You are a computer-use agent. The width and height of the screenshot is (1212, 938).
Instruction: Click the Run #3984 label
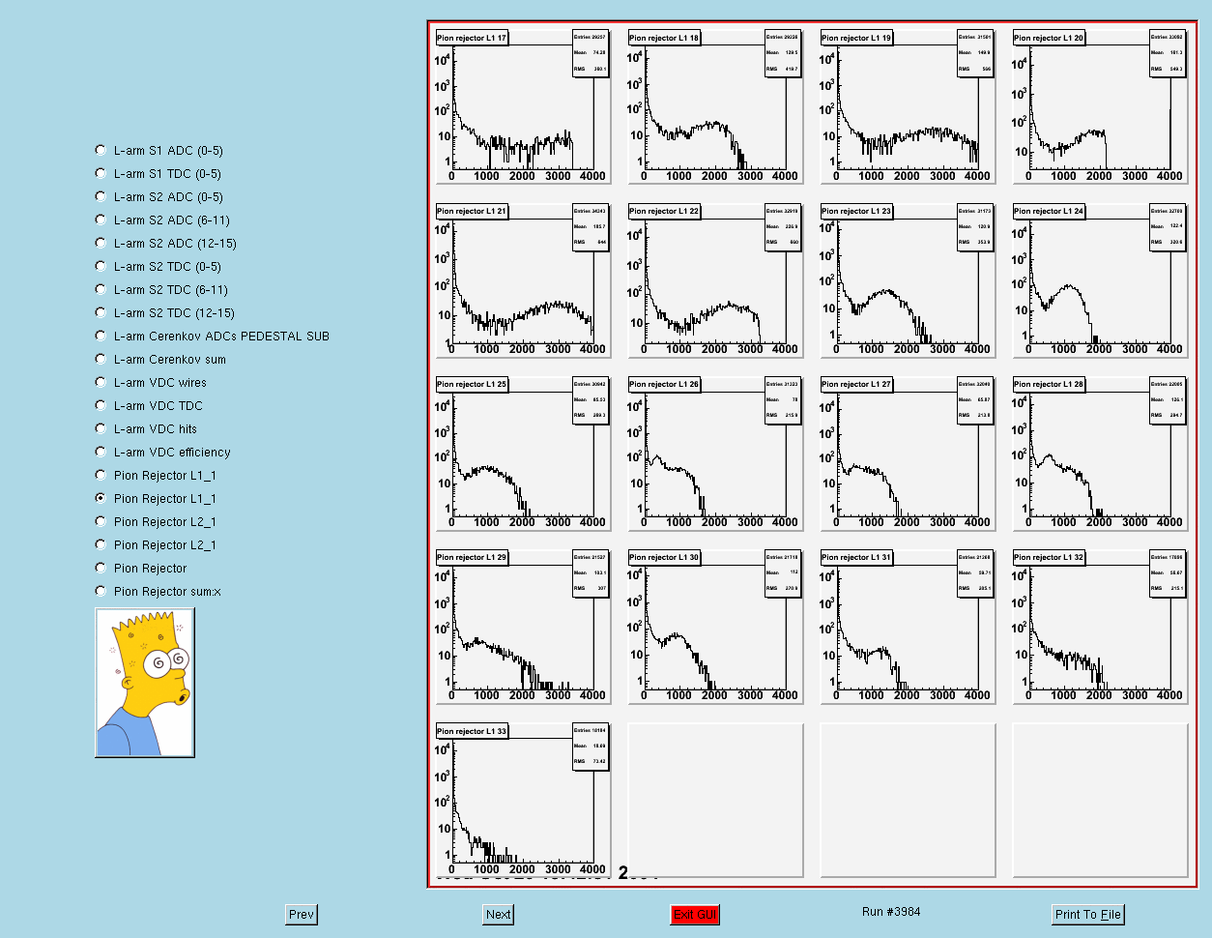pos(891,912)
